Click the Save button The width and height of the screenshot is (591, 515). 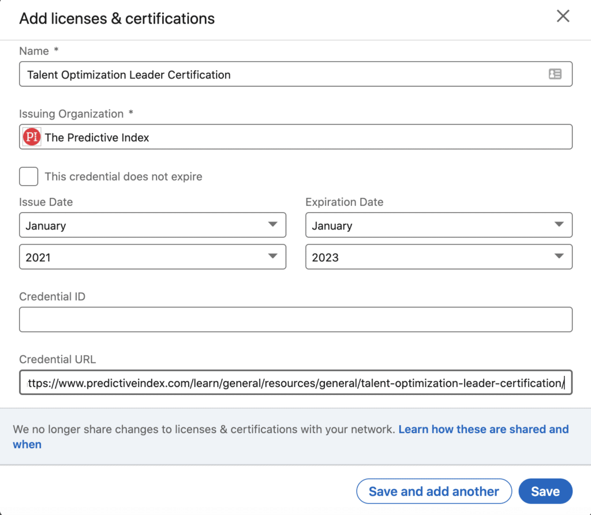click(x=545, y=491)
